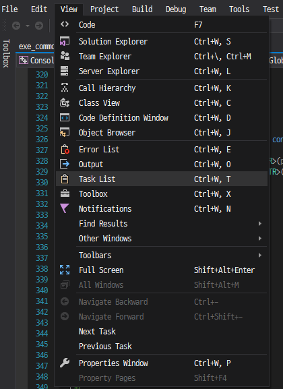The width and height of the screenshot is (283, 389).
Task: Click the Properties Window wrench icon
Action: (x=65, y=363)
